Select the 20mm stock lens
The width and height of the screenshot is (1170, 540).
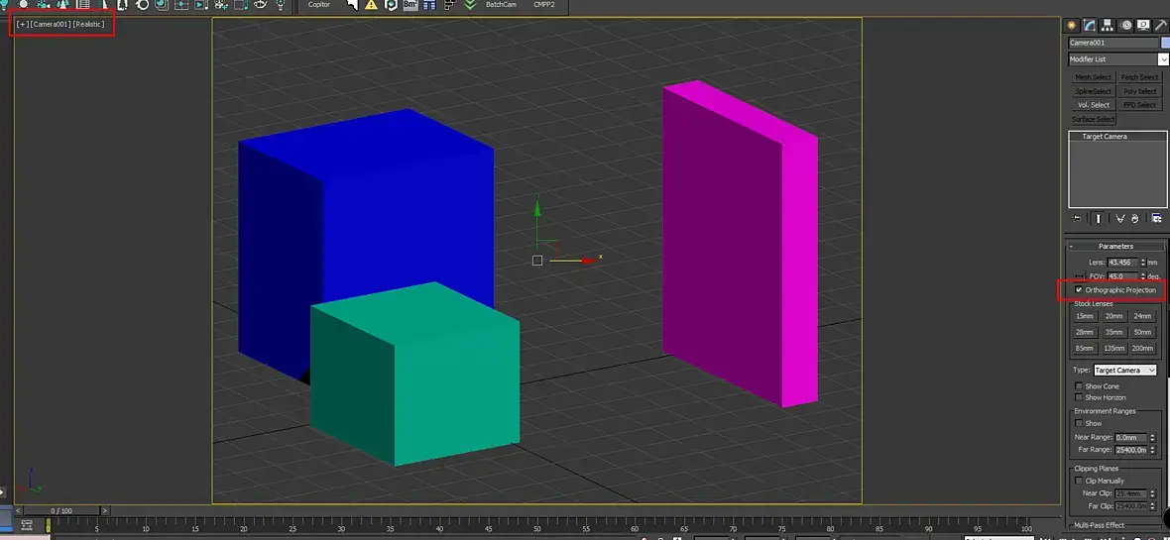[x=1114, y=316]
